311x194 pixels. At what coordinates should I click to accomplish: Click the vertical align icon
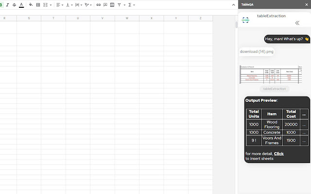68,5
